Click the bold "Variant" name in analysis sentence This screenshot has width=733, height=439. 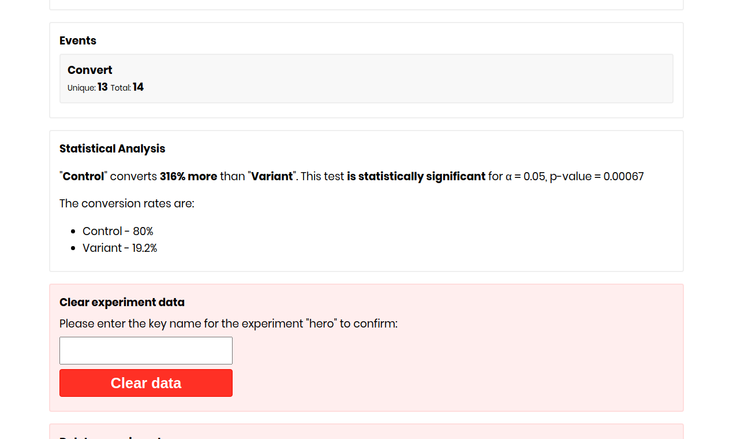pos(272,176)
